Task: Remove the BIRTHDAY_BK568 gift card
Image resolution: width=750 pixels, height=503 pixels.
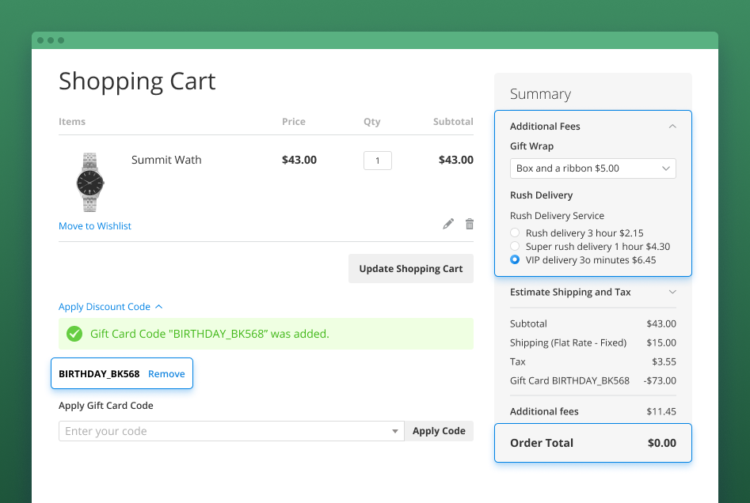Action: [166, 373]
